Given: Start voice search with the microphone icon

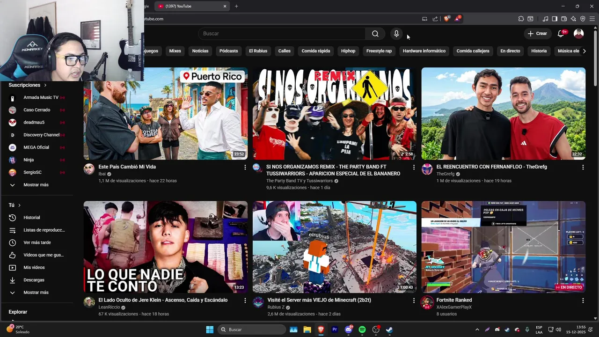Looking at the screenshot, I should tap(396, 34).
